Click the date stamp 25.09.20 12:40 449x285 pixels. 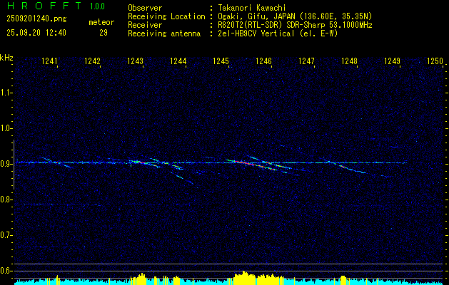pyautogui.click(x=36, y=33)
